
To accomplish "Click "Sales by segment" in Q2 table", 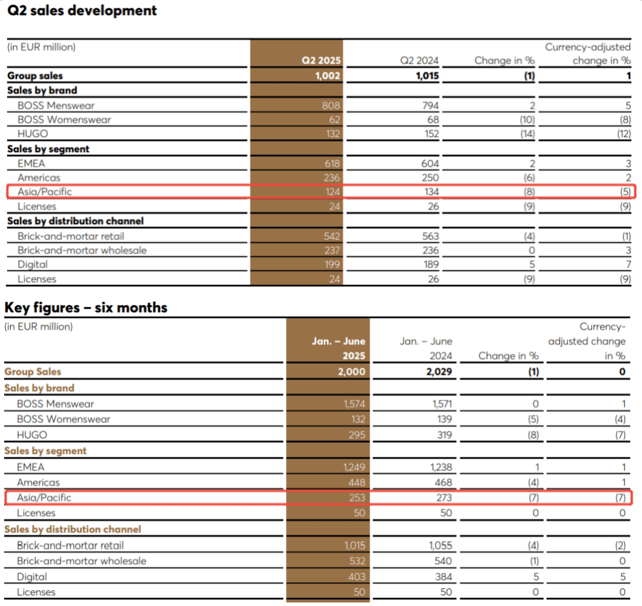I will point(48,149).
